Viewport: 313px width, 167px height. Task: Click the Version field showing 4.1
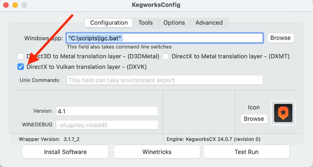coord(107,111)
